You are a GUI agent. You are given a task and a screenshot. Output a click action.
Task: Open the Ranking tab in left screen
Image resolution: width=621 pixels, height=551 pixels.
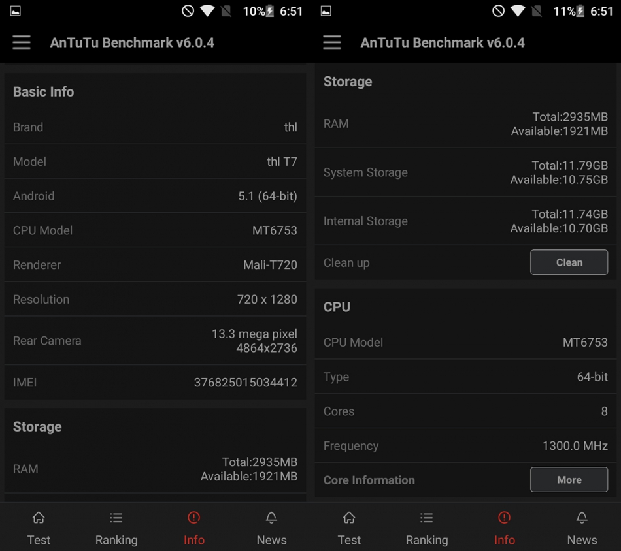[116, 528]
